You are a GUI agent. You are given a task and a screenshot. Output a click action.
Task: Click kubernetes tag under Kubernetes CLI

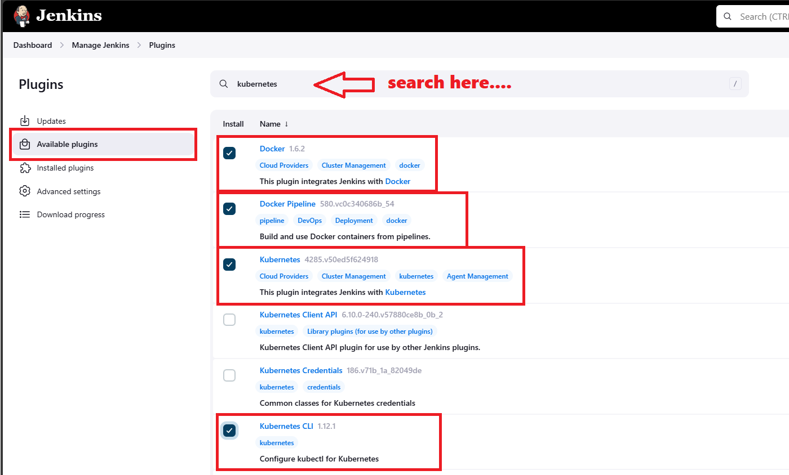277,443
